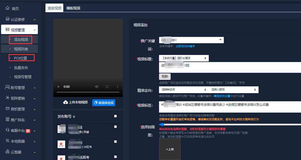Switch to the 竖版视频 tab
Screen dimensions: 301x160
(54, 8)
